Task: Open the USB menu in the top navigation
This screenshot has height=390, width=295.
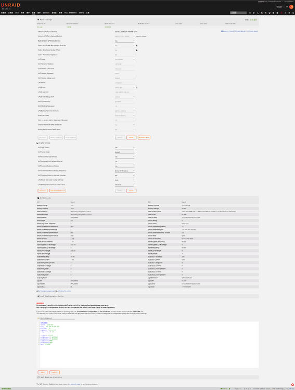Action: (x=17, y=12)
